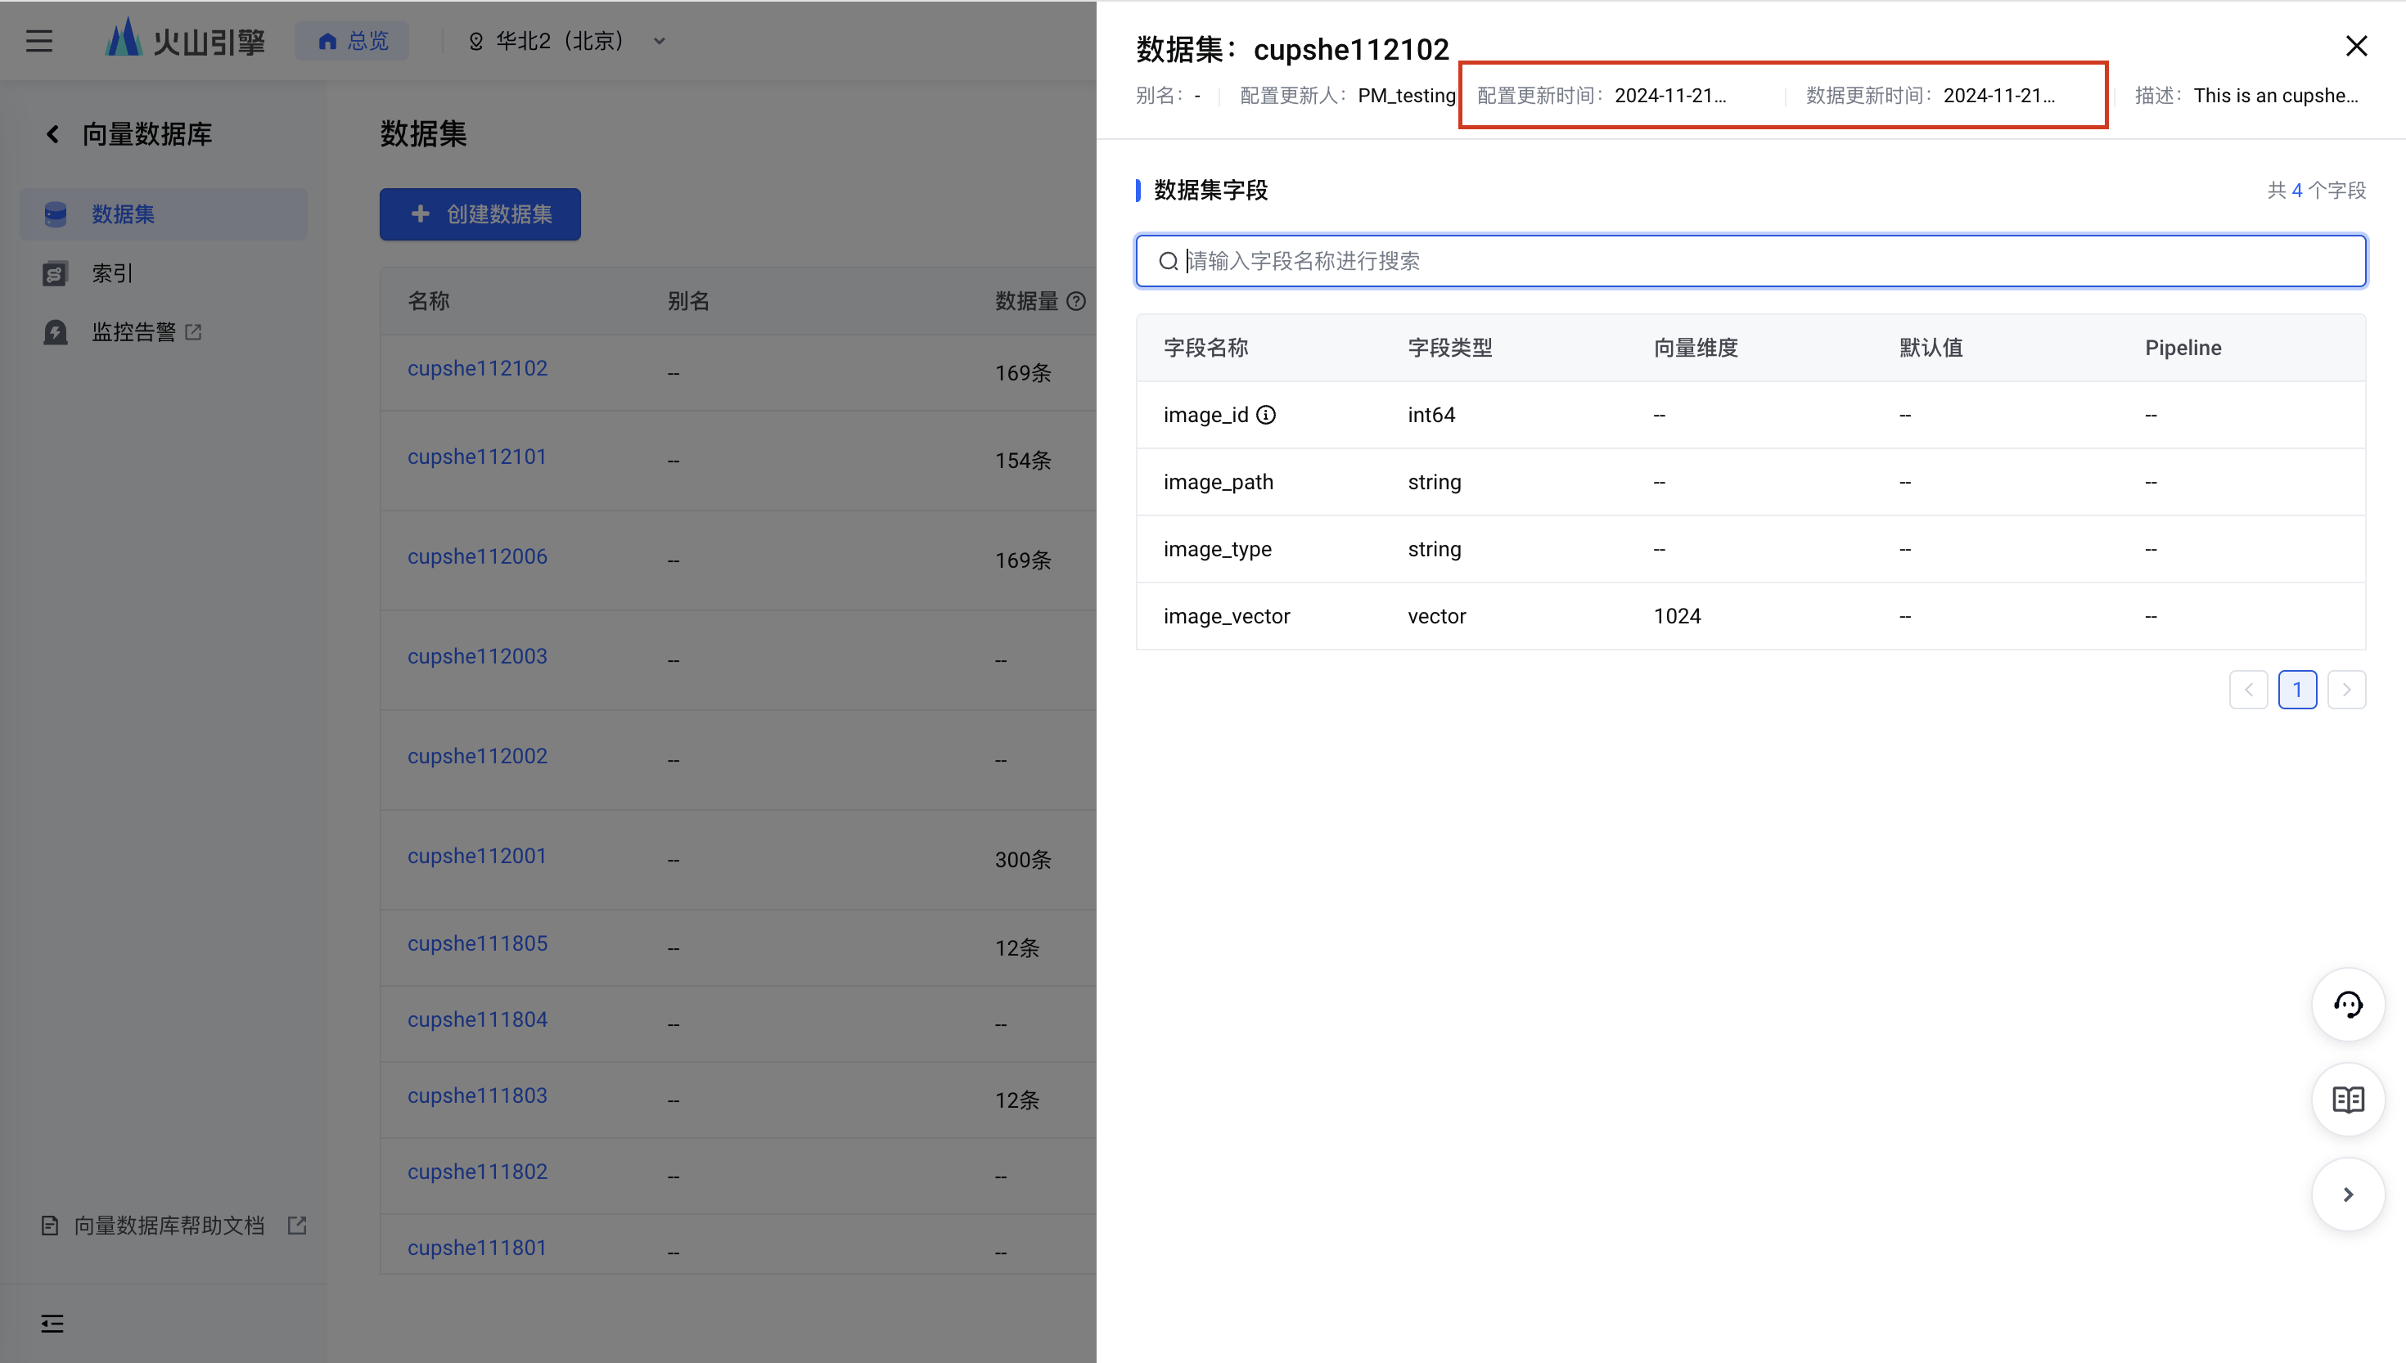Open dataset cupshe111805 in the list
The height and width of the screenshot is (1363, 2406).
tap(476, 942)
